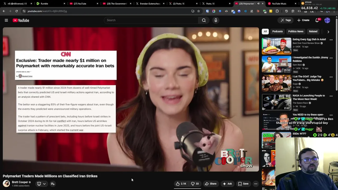Click the yellow note extension icon
This screenshot has height=190, width=338.
click(x=271, y=11)
